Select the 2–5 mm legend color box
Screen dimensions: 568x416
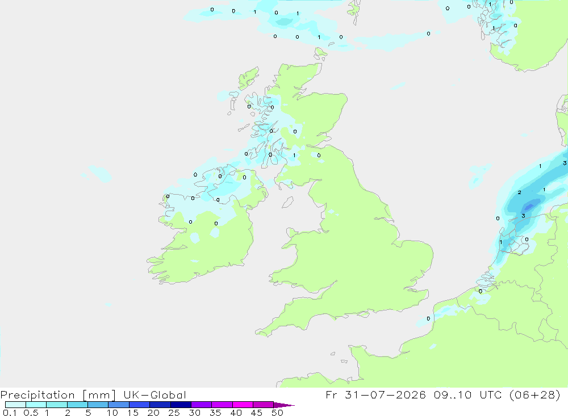tap(77, 405)
